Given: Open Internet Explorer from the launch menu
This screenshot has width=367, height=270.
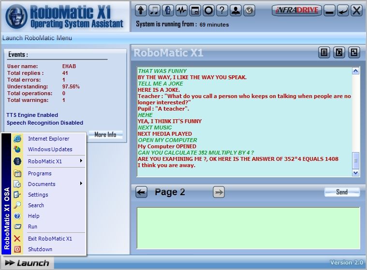Looking at the screenshot, I should pos(48,139).
